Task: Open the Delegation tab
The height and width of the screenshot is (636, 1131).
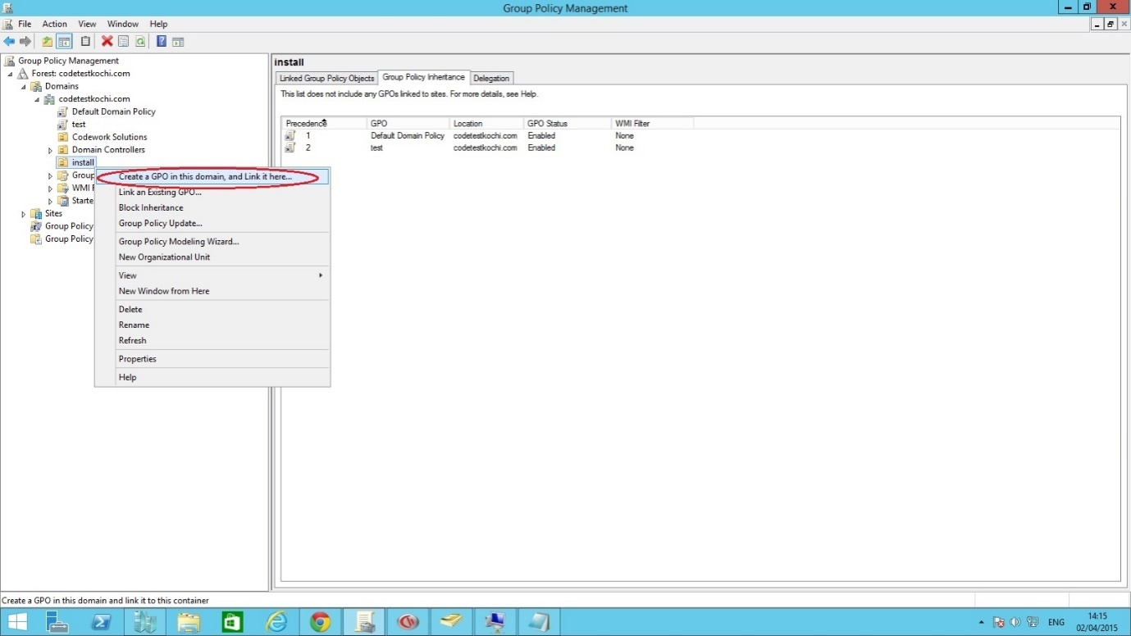Action: point(491,78)
